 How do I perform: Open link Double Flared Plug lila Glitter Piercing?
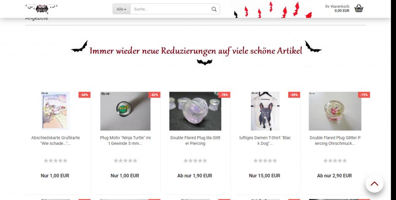coord(195,141)
